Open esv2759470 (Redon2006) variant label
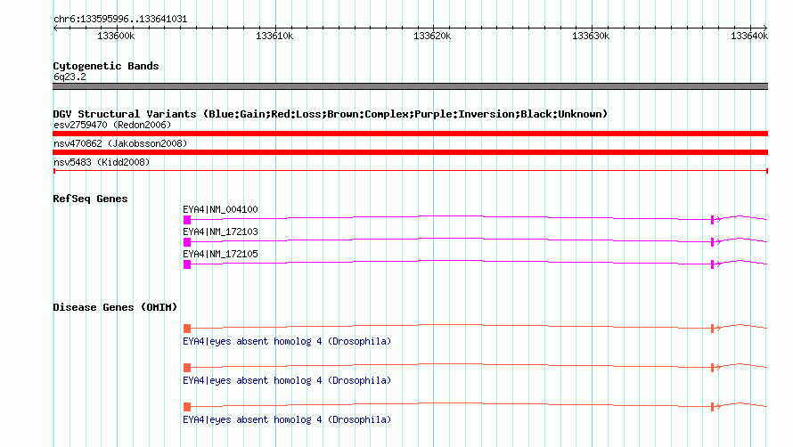 pos(112,125)
